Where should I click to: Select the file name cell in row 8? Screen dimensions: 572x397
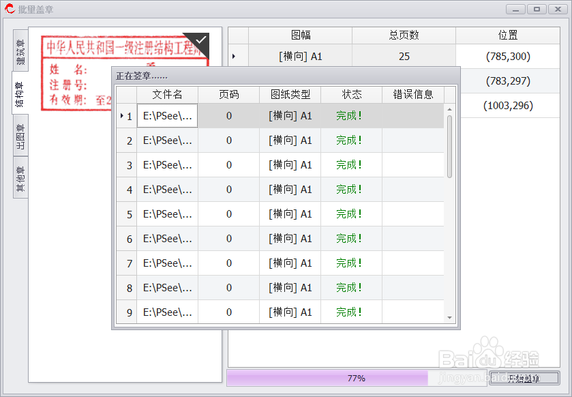click(168, 288)
